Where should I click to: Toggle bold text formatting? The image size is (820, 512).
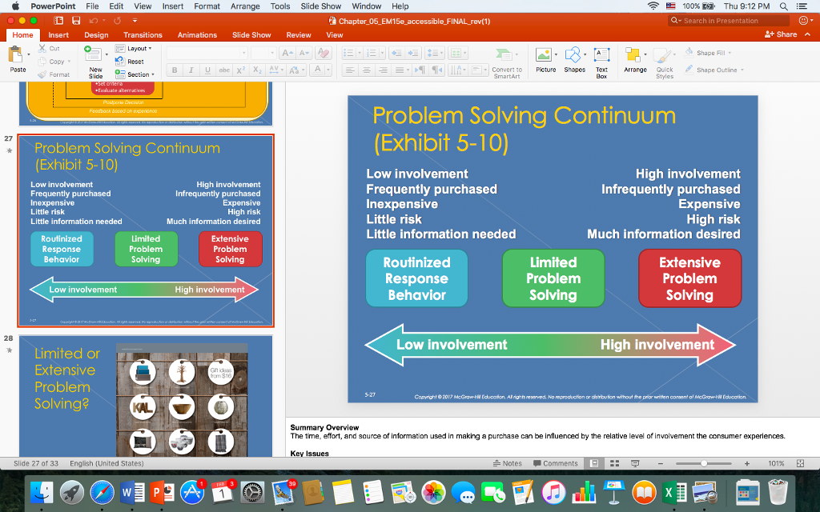pyautogui.click(x=174, y=70)
